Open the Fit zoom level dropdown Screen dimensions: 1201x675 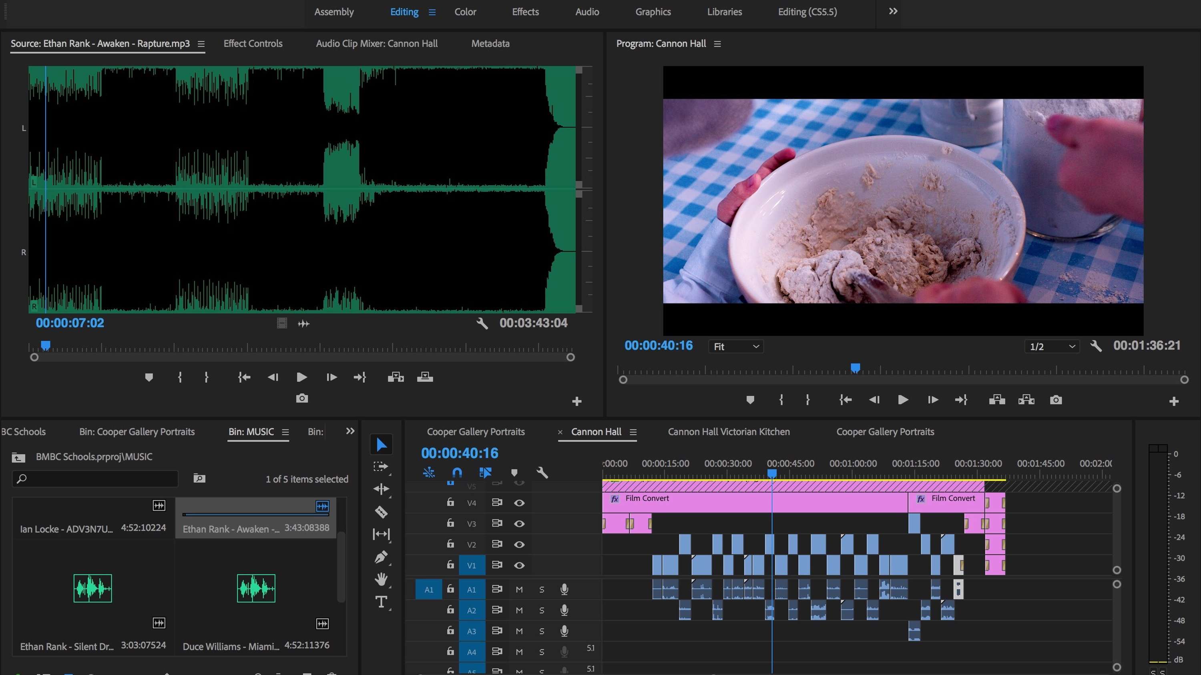pyautogui.click(x=736, y=347)
